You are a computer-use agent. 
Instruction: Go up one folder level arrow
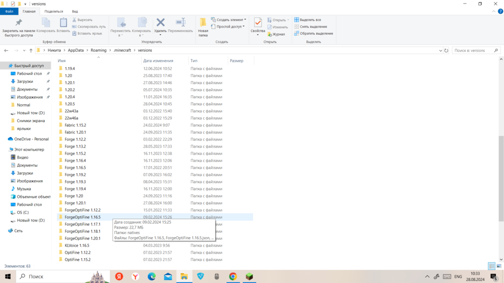tap(31, 50)
